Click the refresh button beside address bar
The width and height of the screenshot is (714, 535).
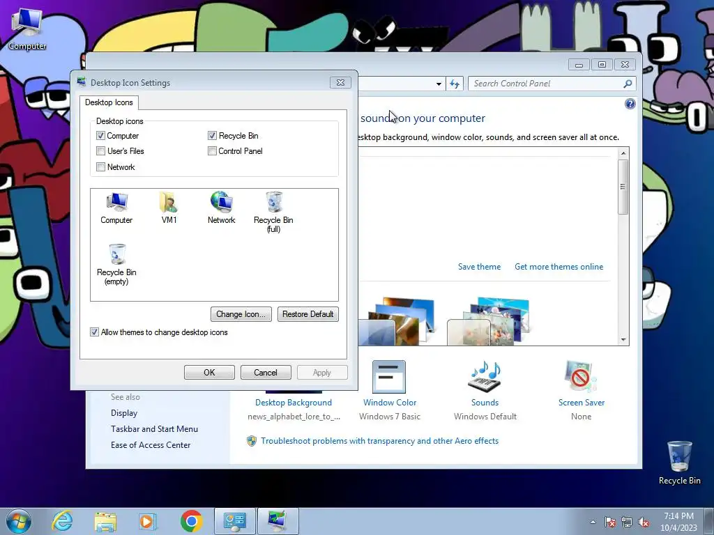(x=455, y=84)
